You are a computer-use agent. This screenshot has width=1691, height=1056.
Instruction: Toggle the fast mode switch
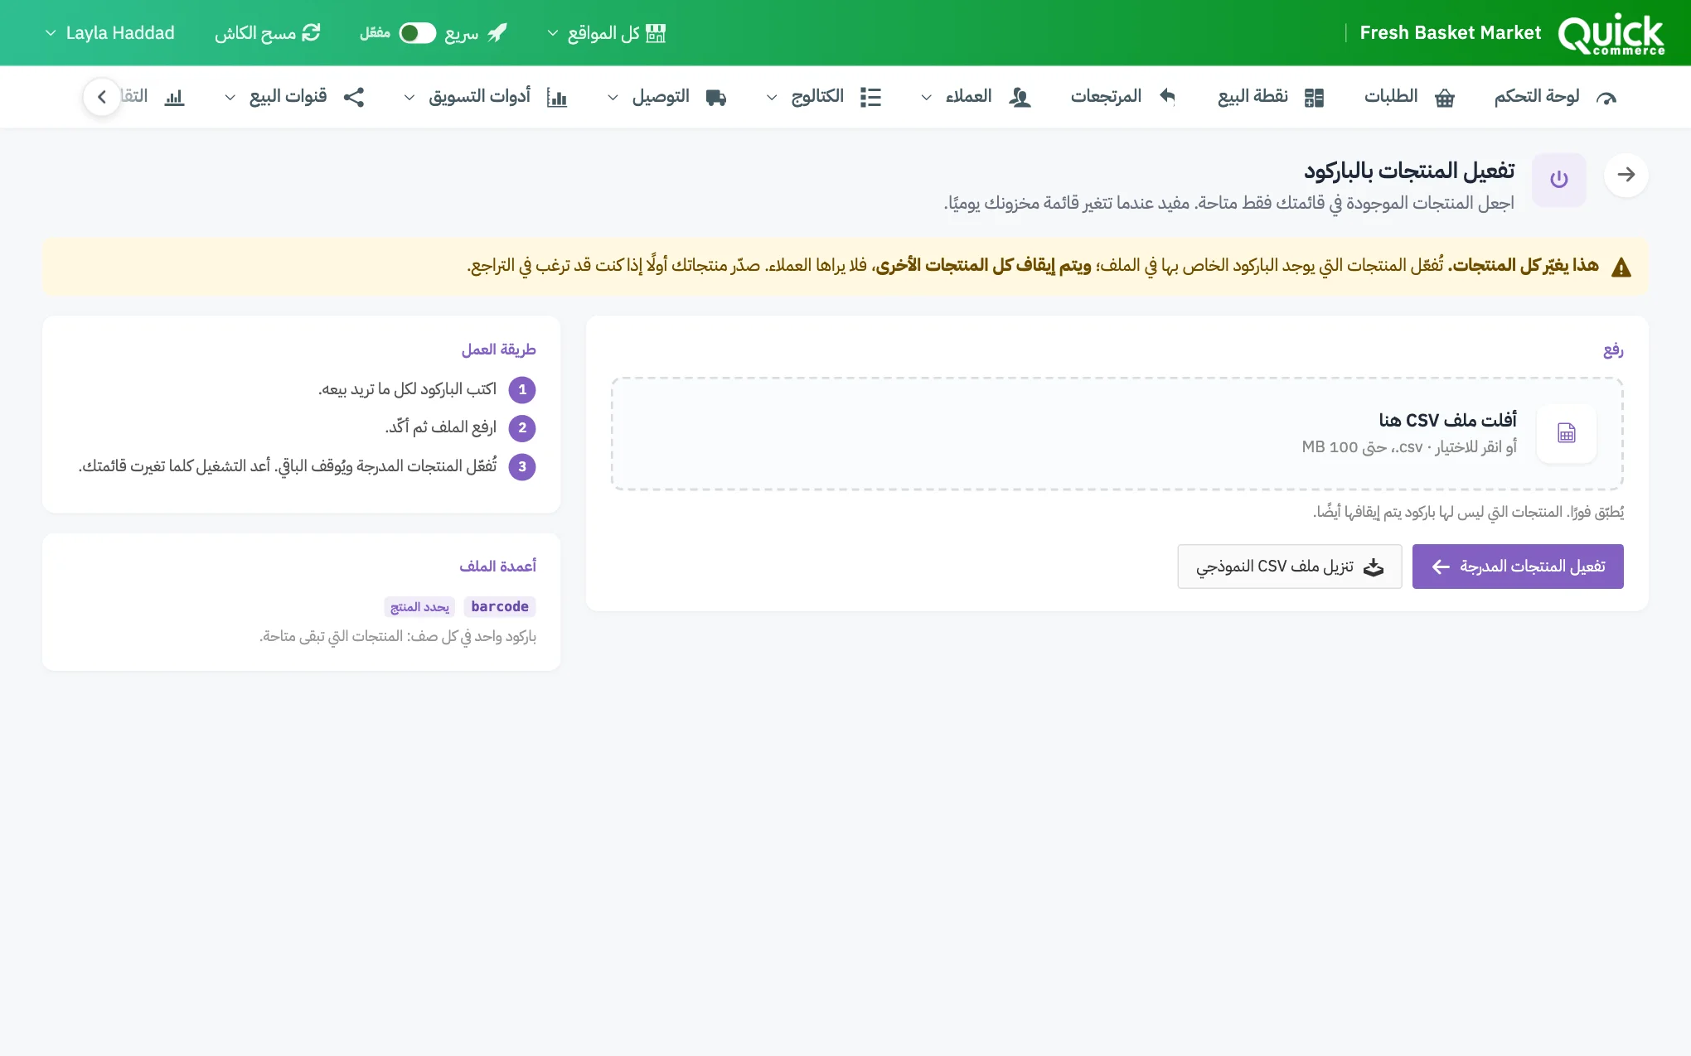(x=417, y=33)
